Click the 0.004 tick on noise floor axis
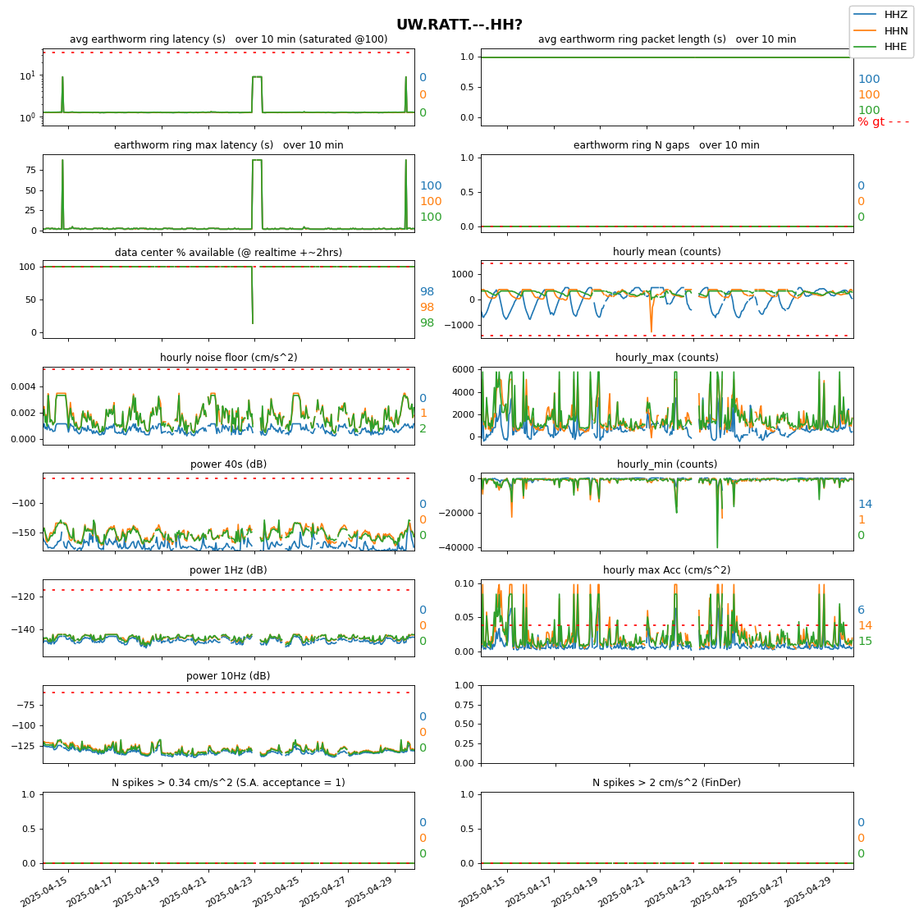 [23, 386]
